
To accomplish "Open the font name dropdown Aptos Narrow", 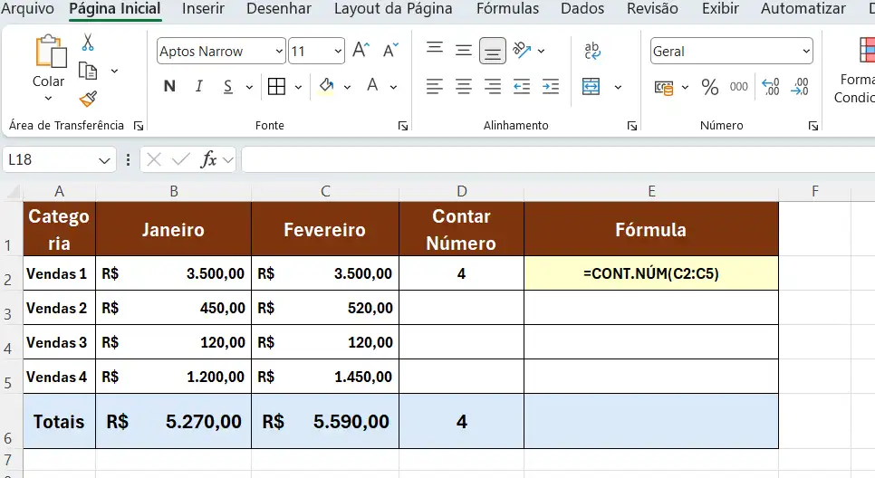I will pyautogui.click(x=280, y=52).
